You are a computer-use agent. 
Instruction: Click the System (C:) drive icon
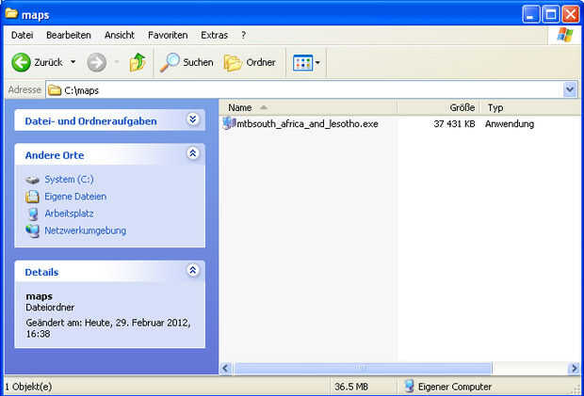(x=32, y=180)
